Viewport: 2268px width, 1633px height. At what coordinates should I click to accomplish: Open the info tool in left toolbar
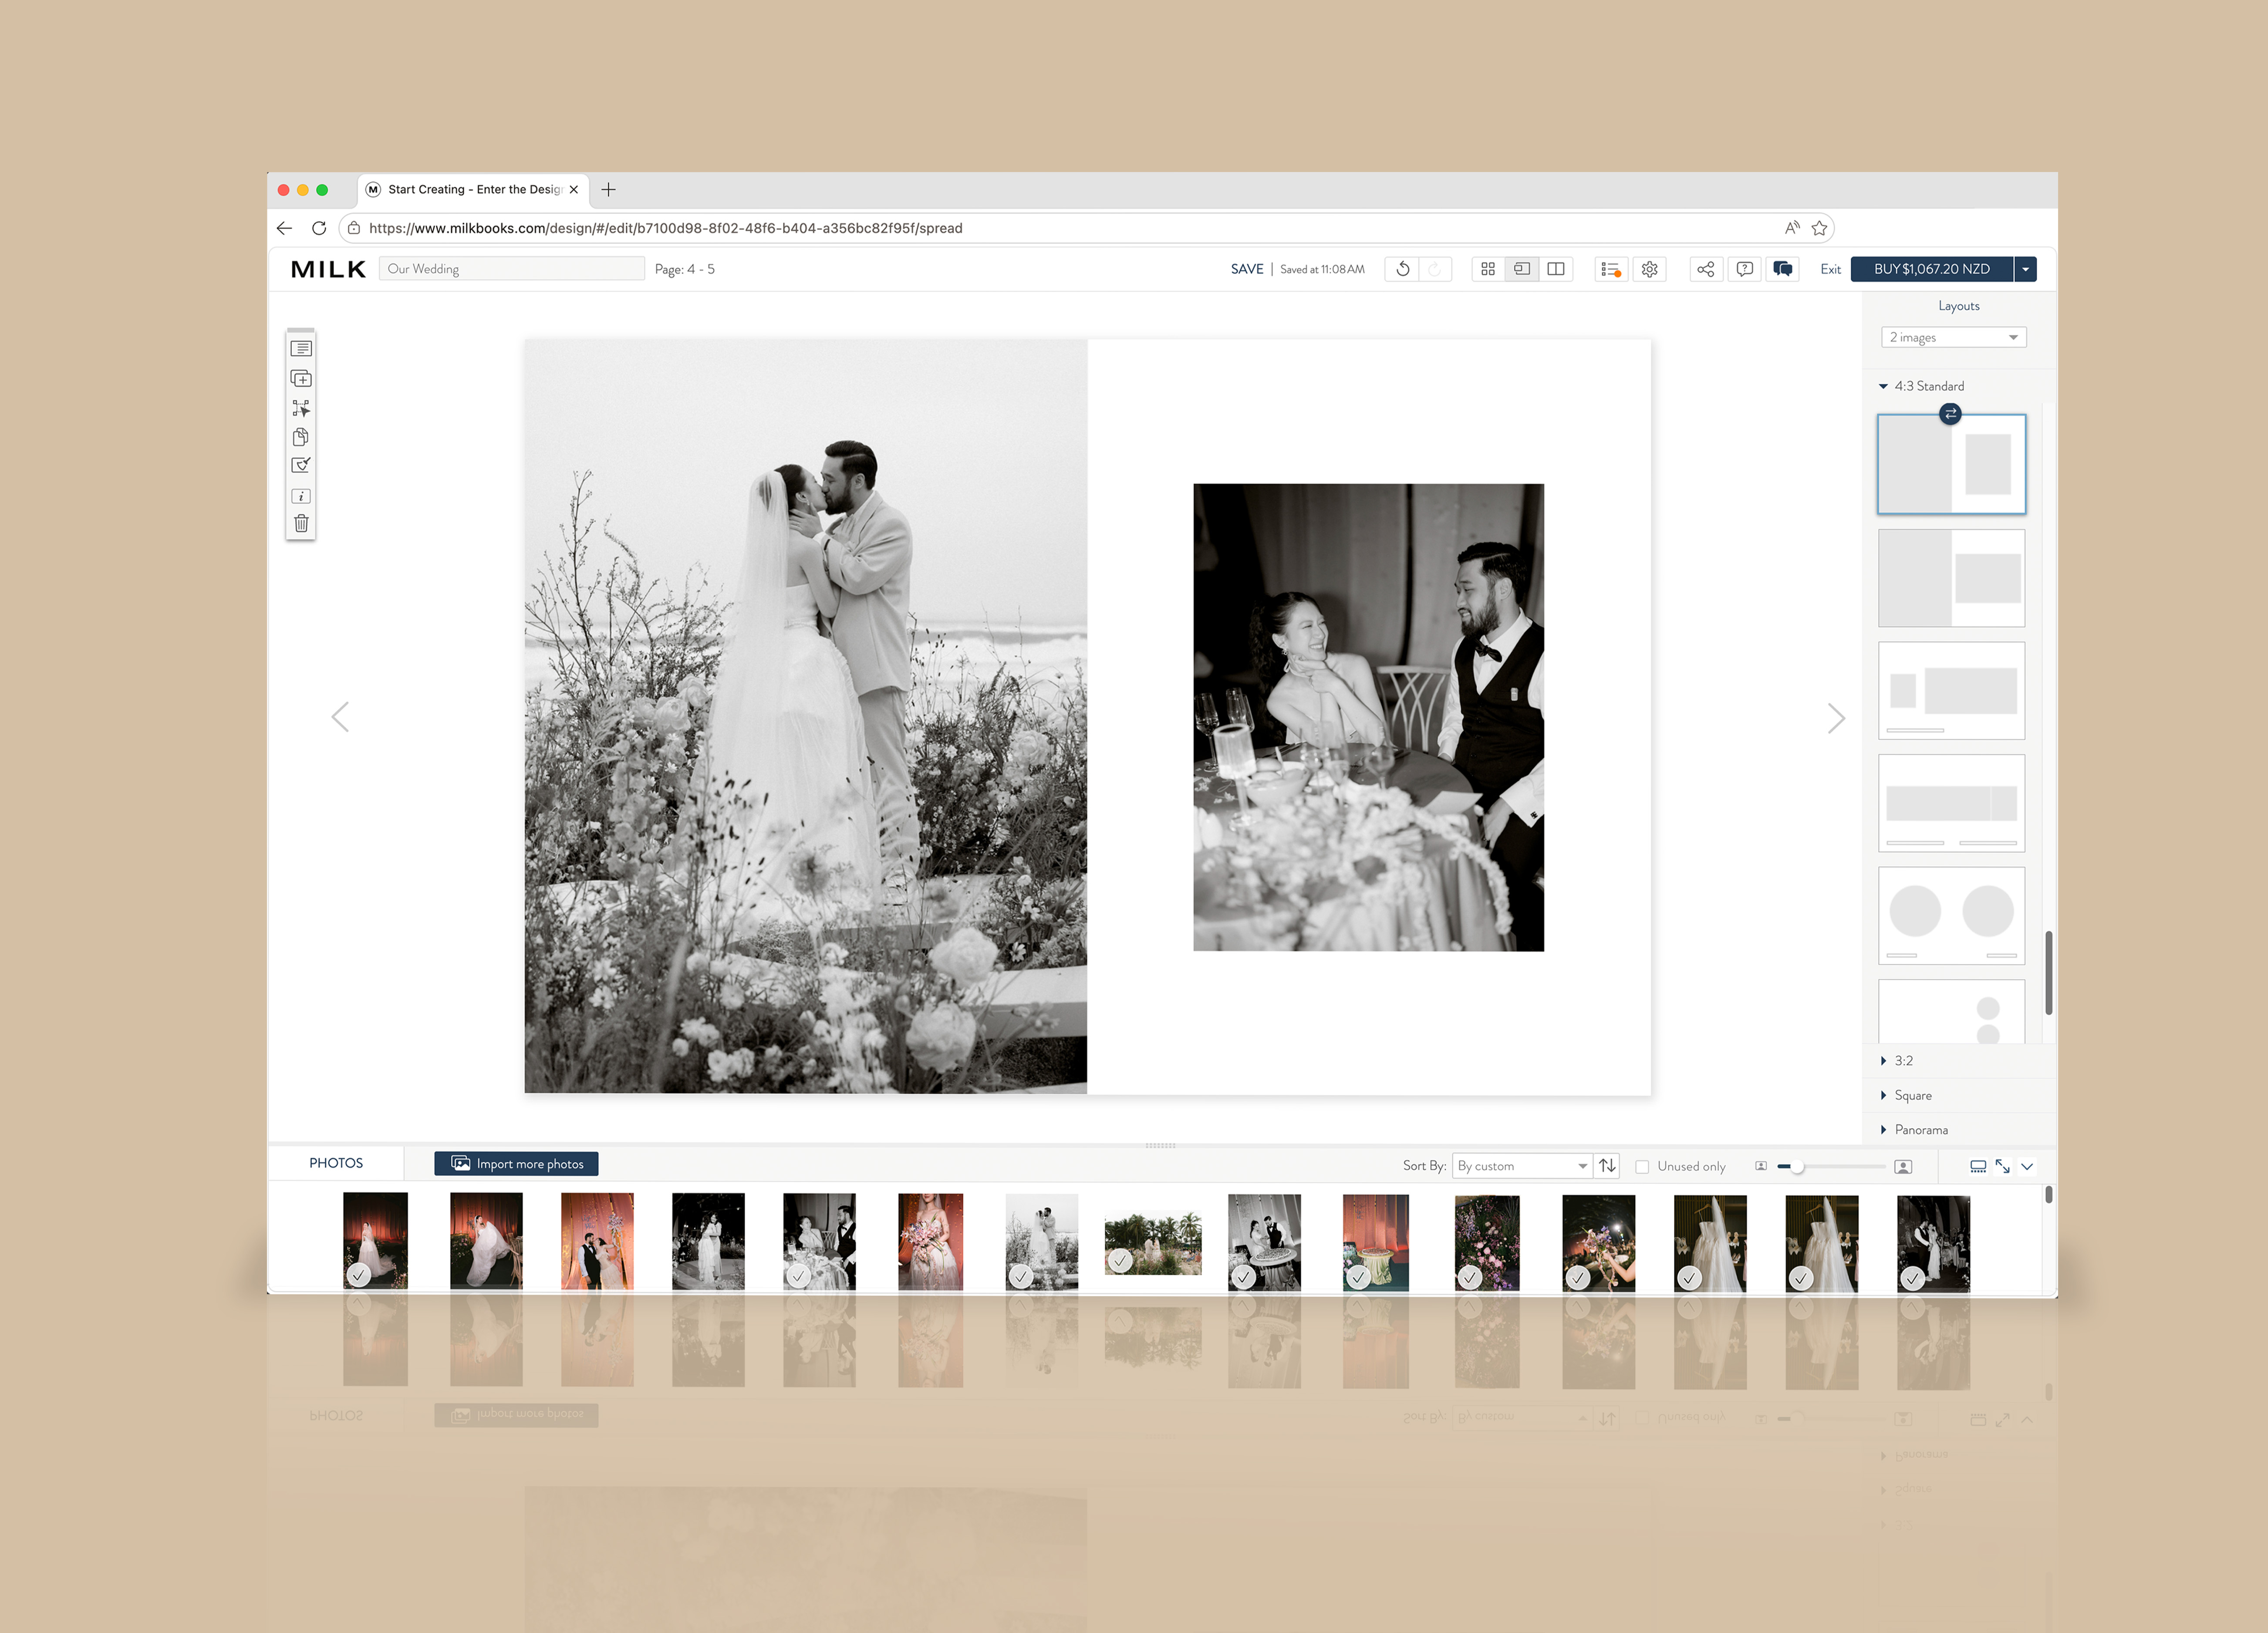pyautogui.click(x=301, y=496)
